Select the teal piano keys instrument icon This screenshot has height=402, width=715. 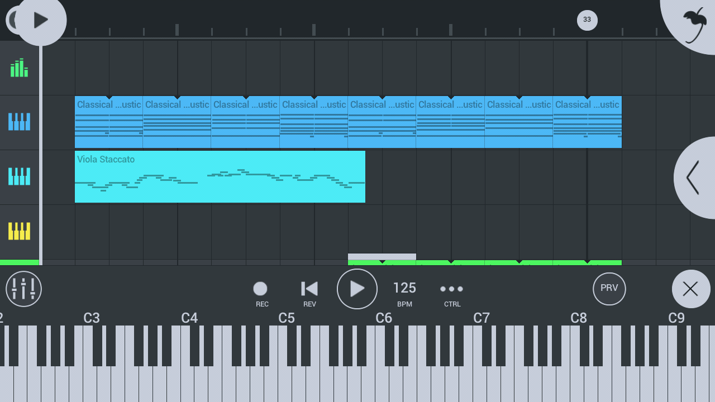(x=19, y=176)
